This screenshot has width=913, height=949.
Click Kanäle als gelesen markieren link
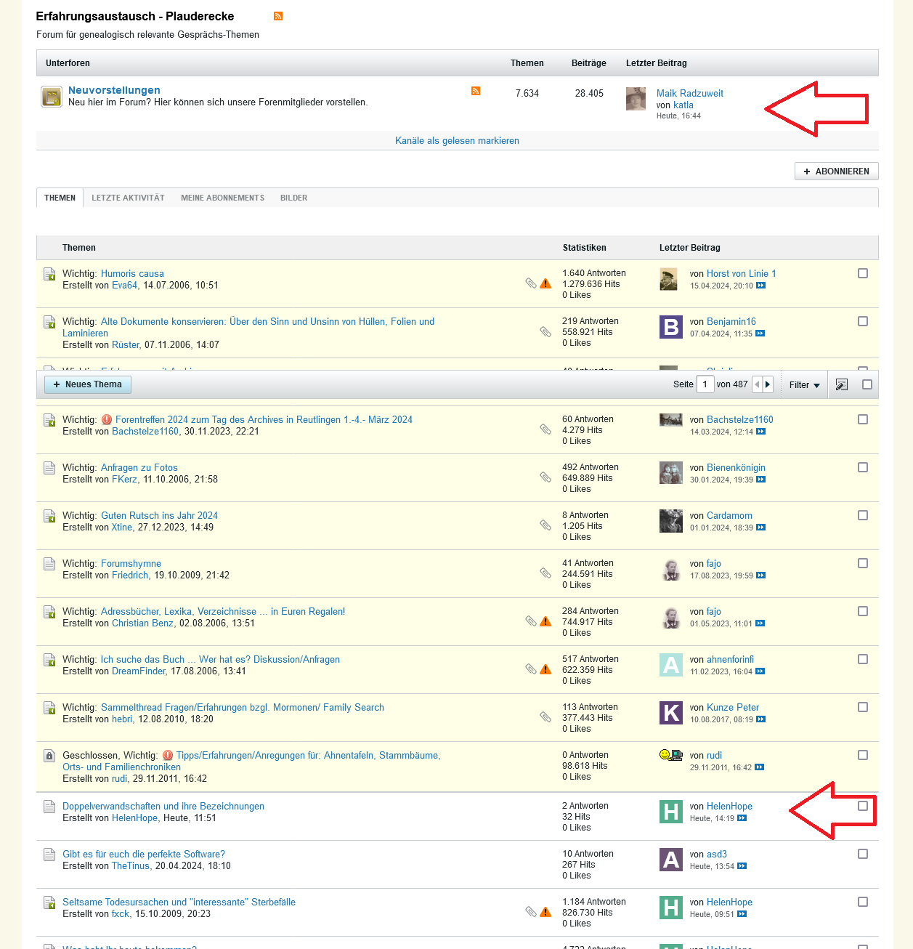point(457,141)
